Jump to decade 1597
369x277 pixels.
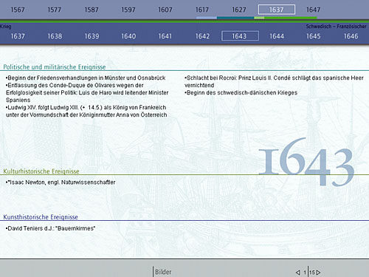click(128, 10)
